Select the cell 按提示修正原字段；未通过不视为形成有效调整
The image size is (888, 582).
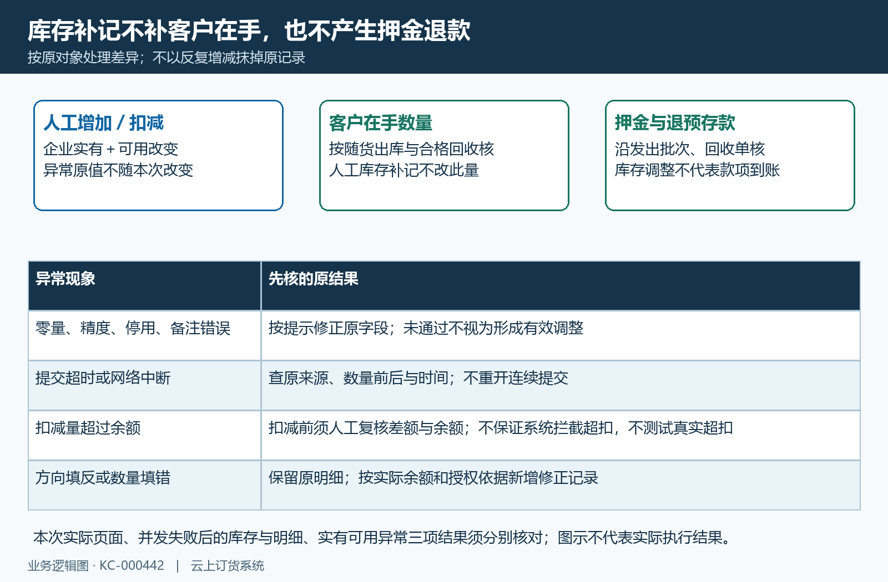(x=561, y=335)
